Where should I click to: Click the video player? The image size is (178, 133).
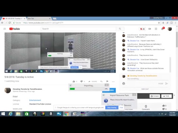(x=60, y=52)
